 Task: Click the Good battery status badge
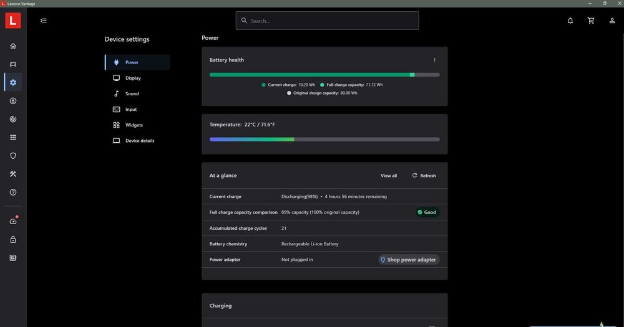point(427,212)
